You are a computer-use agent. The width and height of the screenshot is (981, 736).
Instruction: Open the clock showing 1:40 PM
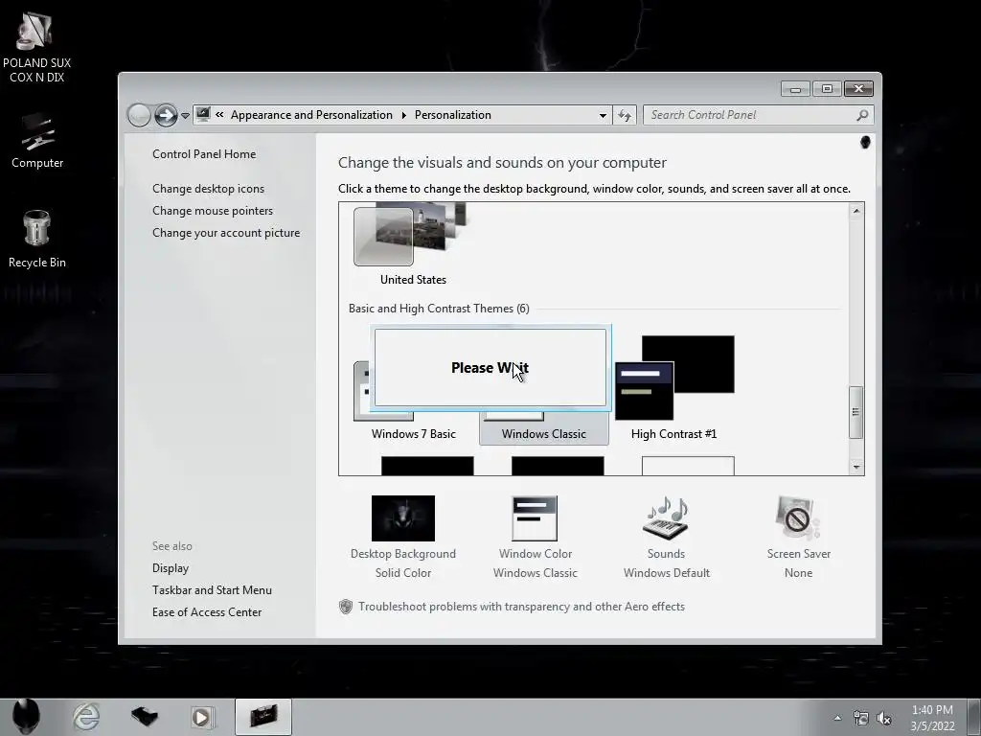point(932,718)
